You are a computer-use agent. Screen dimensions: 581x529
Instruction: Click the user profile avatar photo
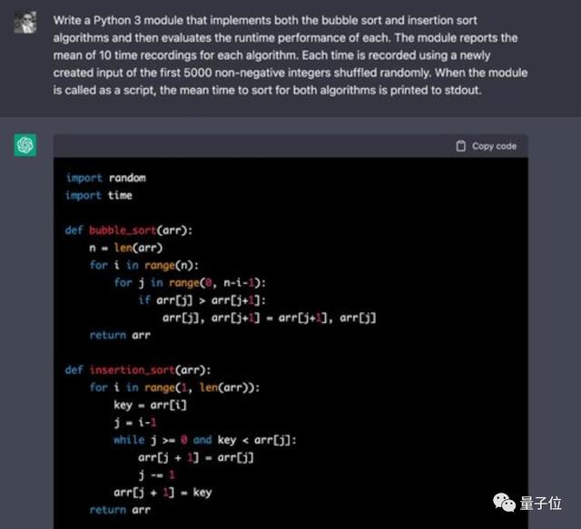[25, 22]
